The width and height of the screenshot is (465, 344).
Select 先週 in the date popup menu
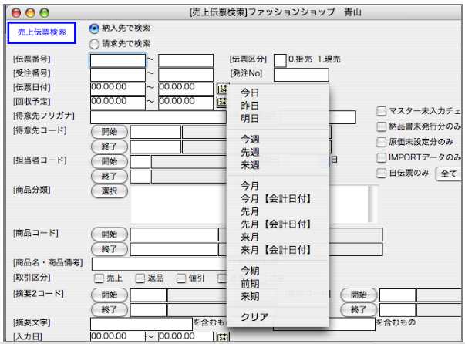pyautogui.click(x=250, y=153)
